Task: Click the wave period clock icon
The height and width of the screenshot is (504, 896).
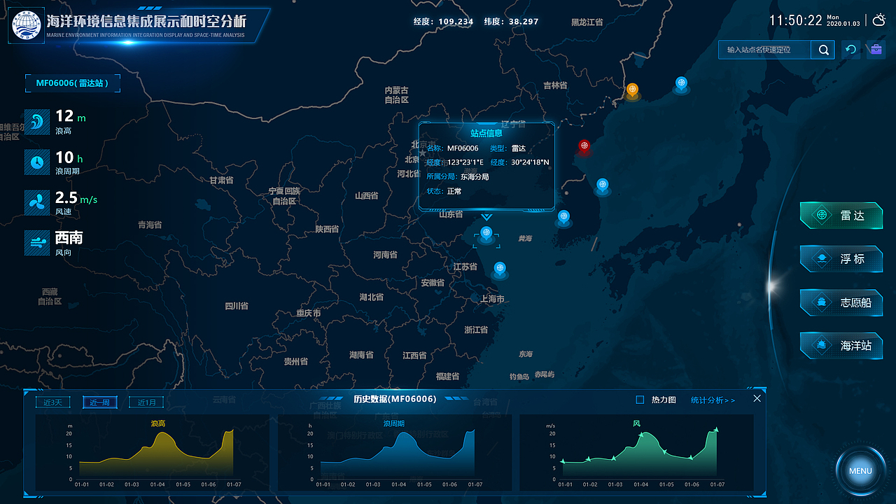Action: tap(36, 162)
